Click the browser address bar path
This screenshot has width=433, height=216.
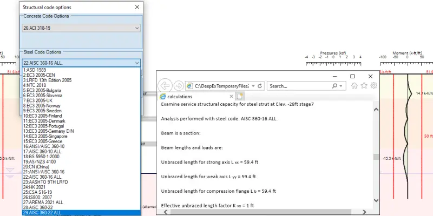pos(222,86)
